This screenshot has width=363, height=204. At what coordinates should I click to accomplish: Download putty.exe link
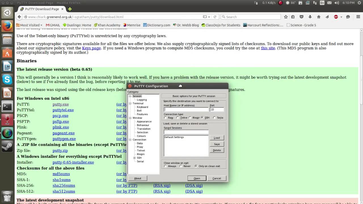click(x=61, y=104)
